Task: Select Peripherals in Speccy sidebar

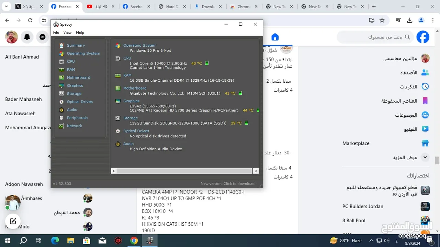Action: click(x=77, y=118)
